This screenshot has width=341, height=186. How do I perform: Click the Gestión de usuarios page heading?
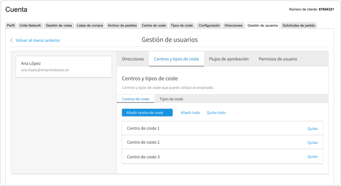(x=170, y=39)
